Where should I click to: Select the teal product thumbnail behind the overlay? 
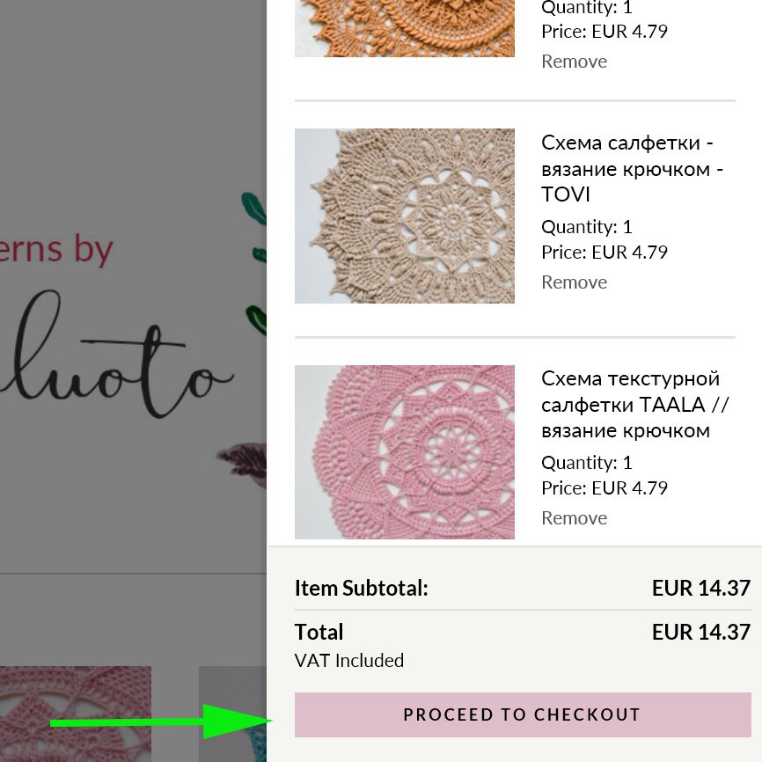[233, 714]
